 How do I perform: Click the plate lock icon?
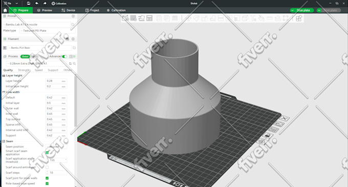pos(268,135)
